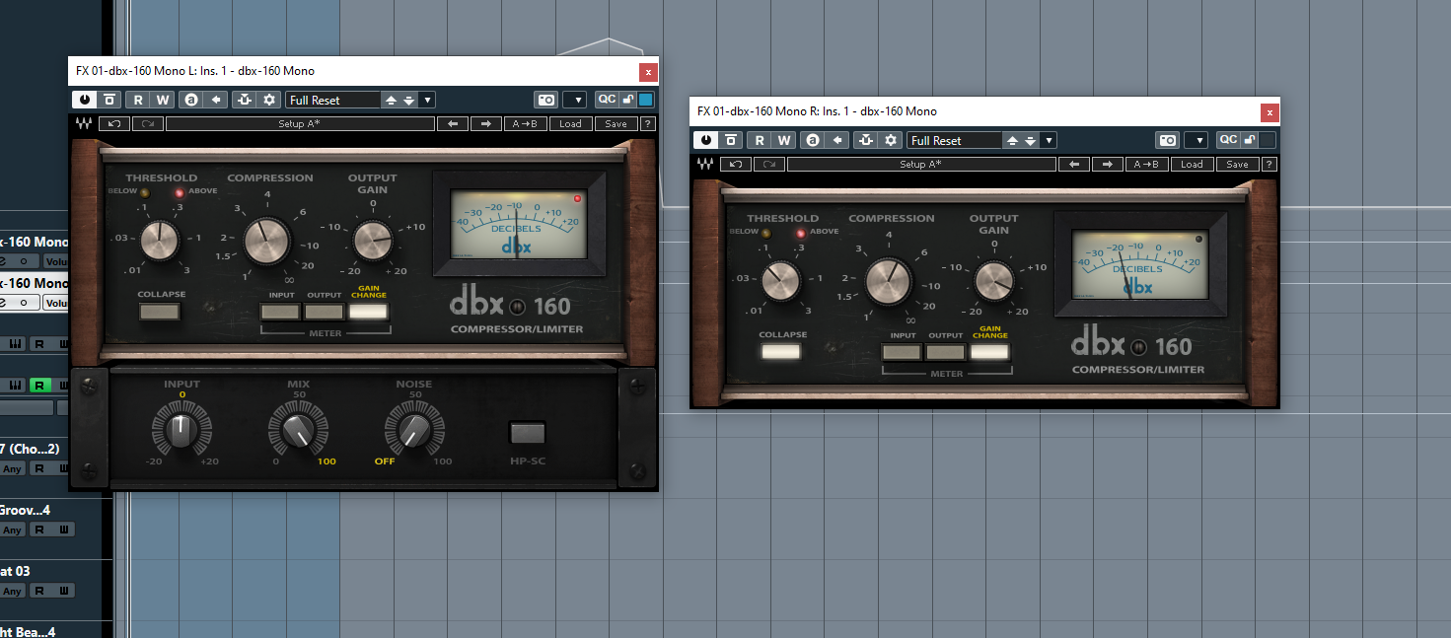Open preset dropdown arrow in Mono L window
The image size is (1451, 638).
point(427,100)
